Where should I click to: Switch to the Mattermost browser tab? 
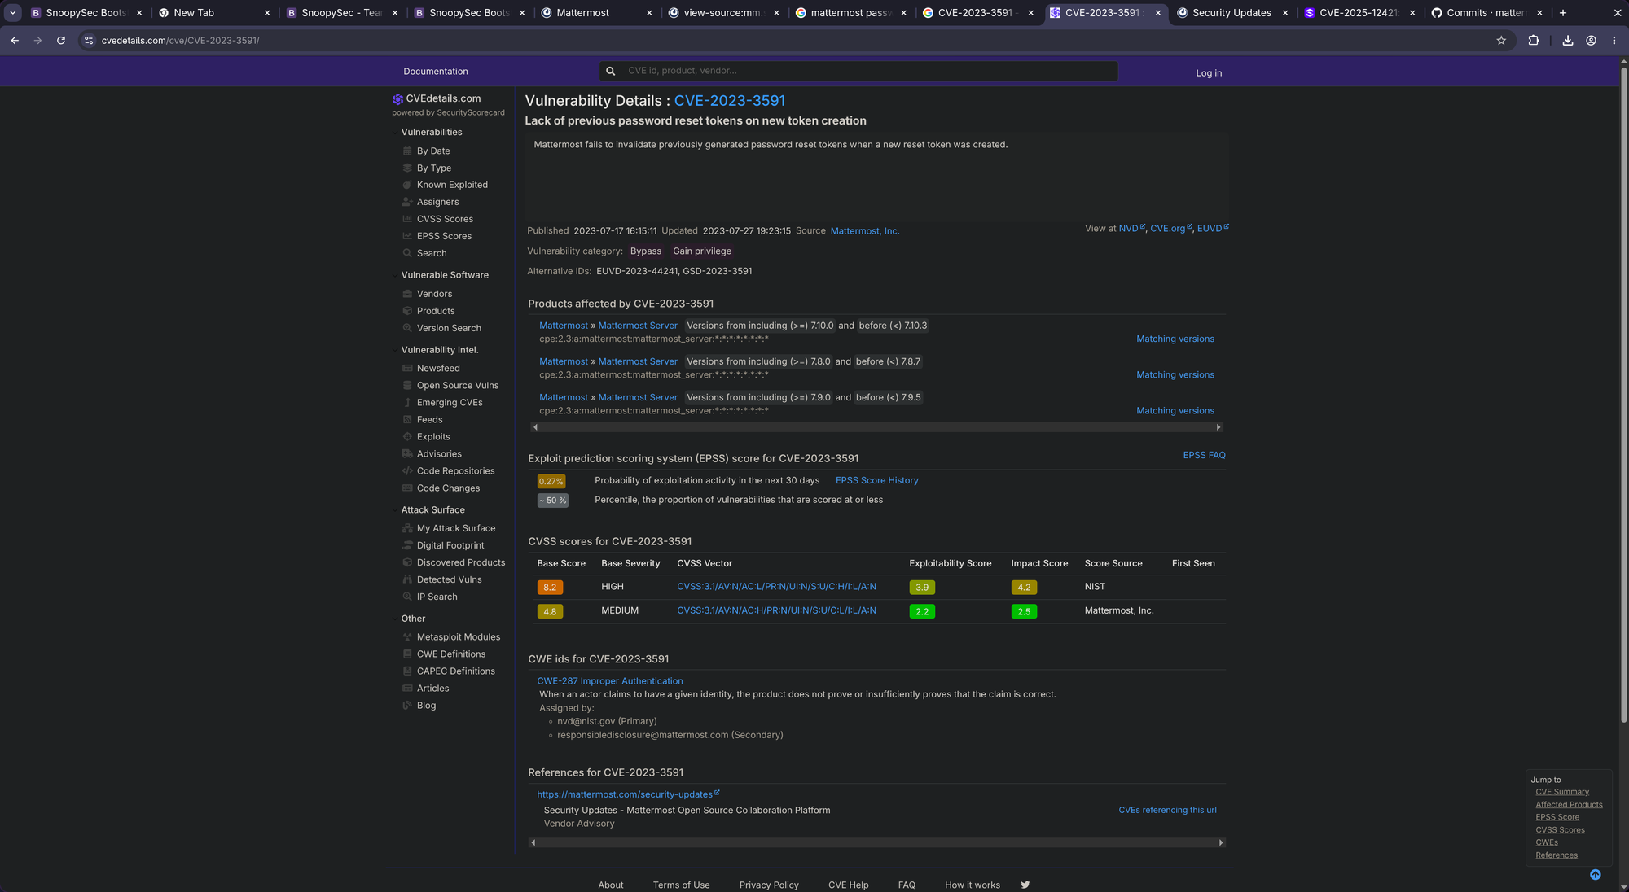tap(597, 13)
